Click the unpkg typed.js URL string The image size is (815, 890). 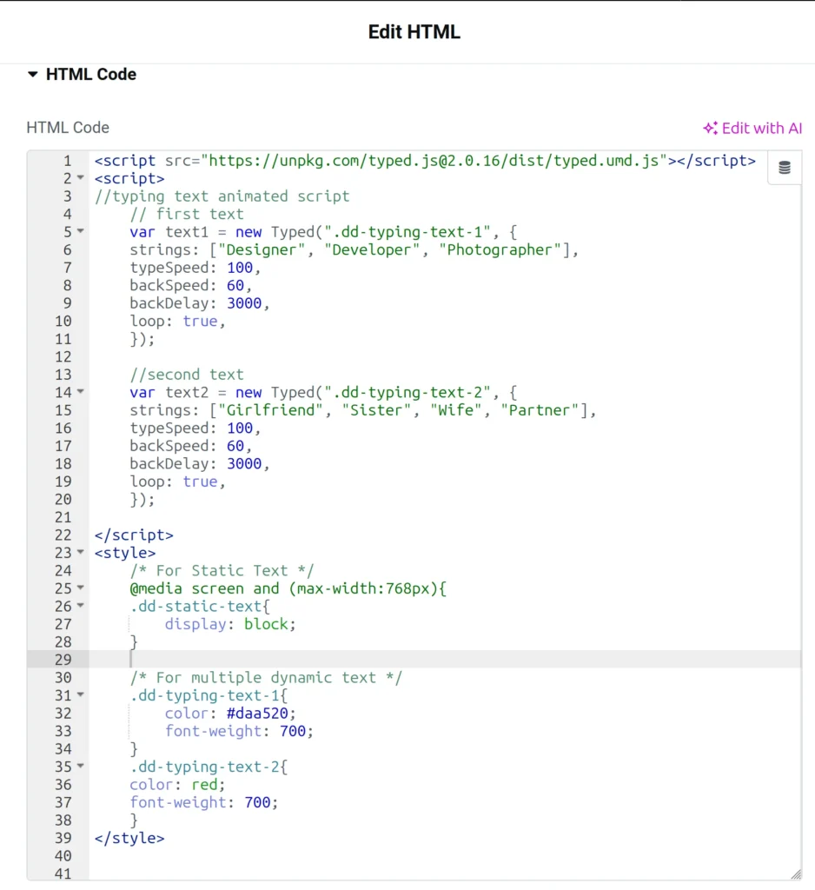click(434, 161)
